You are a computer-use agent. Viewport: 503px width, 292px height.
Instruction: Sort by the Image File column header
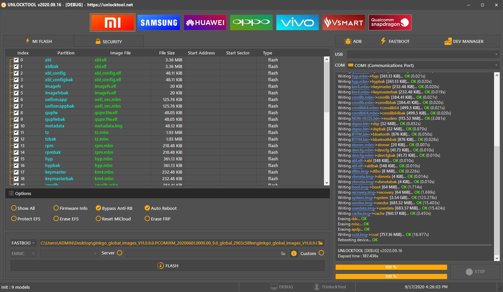pos(121,53)
